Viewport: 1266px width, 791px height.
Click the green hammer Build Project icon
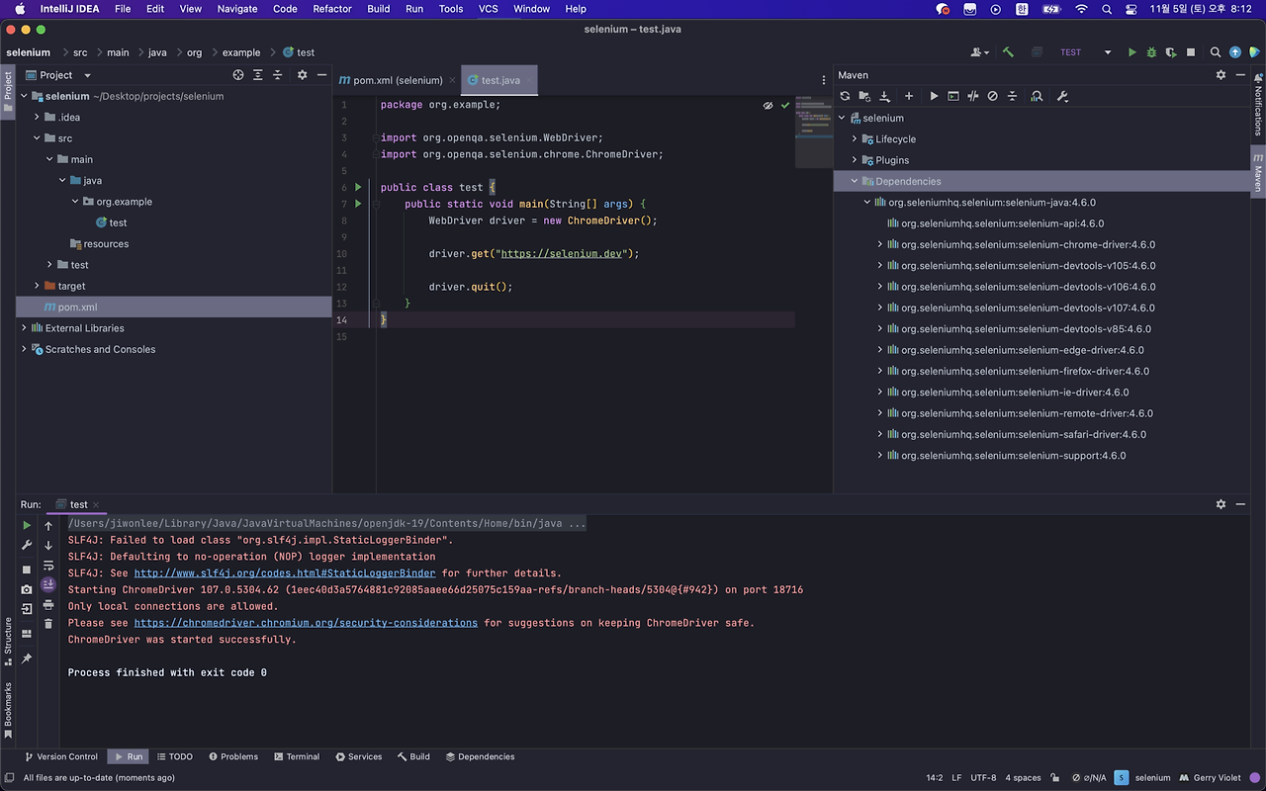[x=1008, y=52]
